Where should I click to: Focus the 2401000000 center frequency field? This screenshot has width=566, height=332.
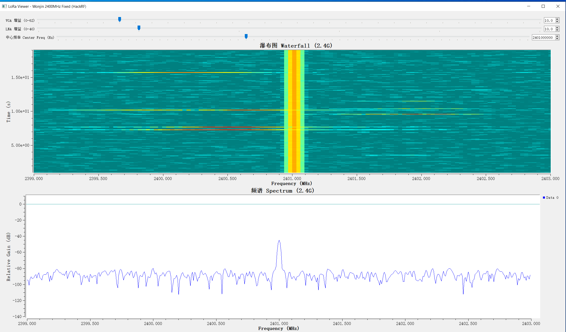pos(543,38)
